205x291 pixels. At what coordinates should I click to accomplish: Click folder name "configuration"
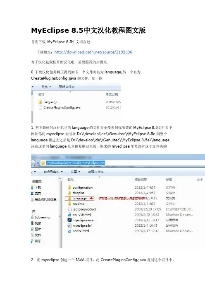pos(83,187)
